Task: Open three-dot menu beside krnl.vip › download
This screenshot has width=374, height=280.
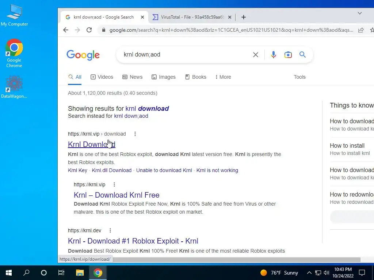Action: tap(135, 134)
